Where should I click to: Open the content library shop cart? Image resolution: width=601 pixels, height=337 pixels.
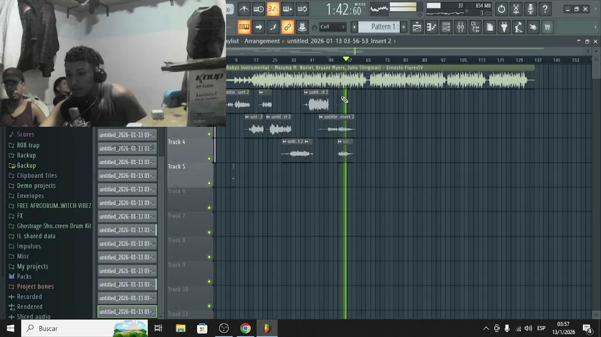[x=547, y=27]
